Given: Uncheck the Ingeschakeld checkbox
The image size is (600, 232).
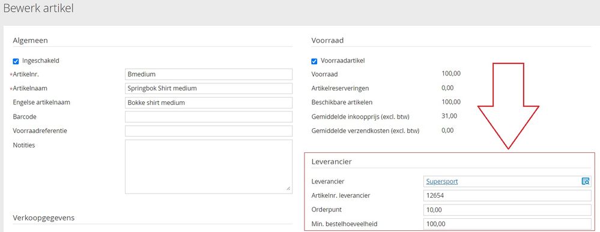Looking at the screenshot, I should point(16,61).
